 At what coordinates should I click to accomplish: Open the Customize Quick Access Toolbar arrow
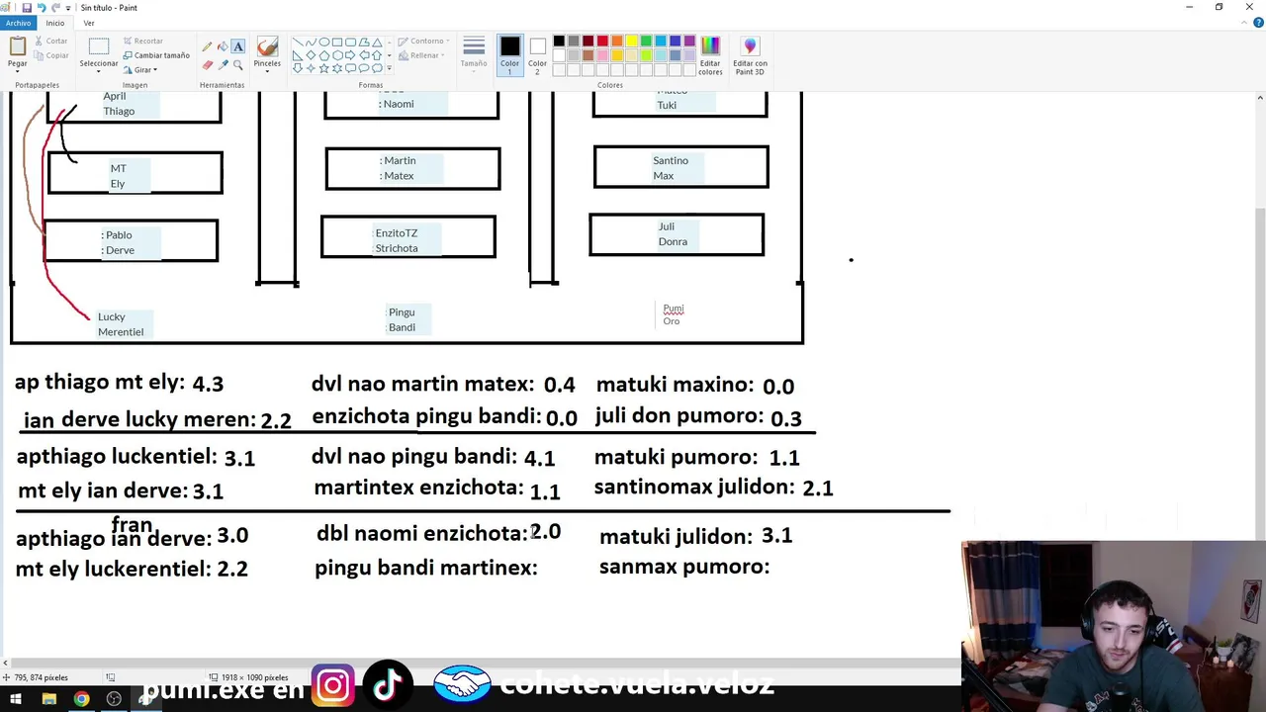click(x=68, y=8)
